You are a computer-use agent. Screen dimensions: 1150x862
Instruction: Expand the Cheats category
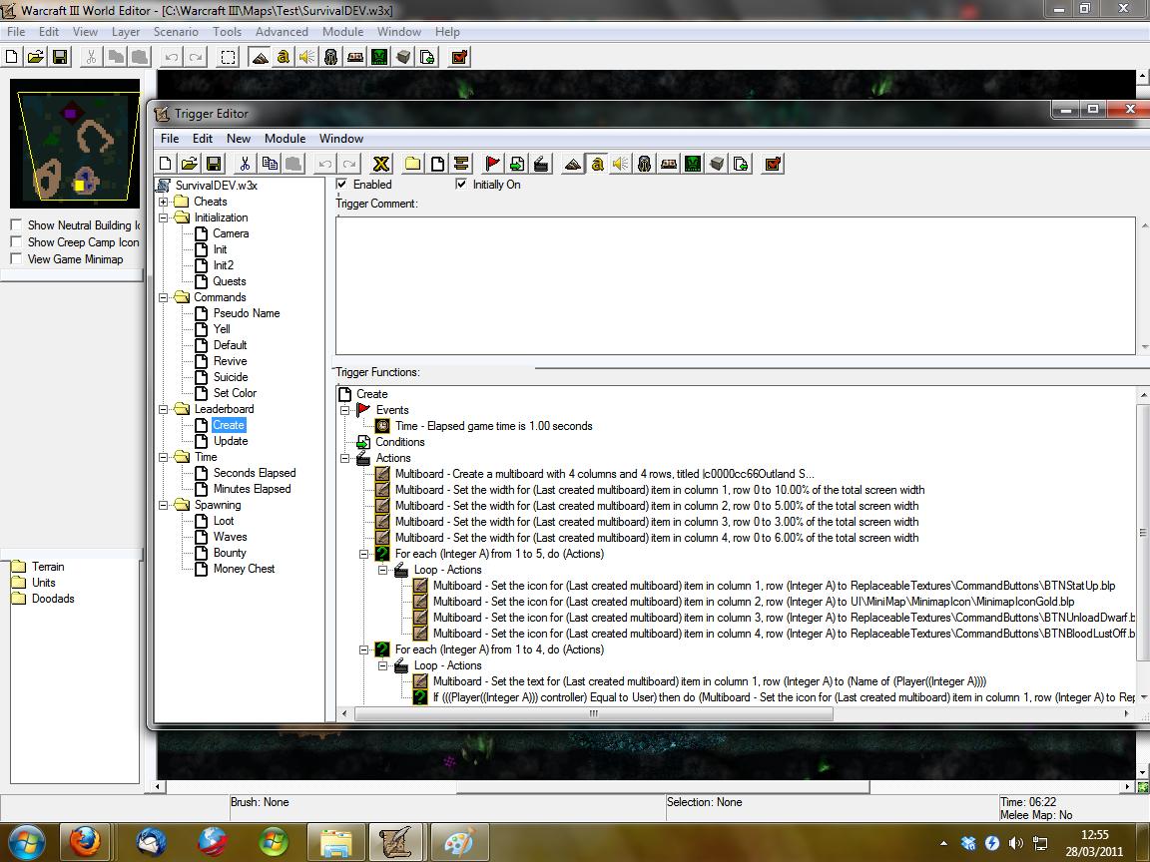point(163,202)
